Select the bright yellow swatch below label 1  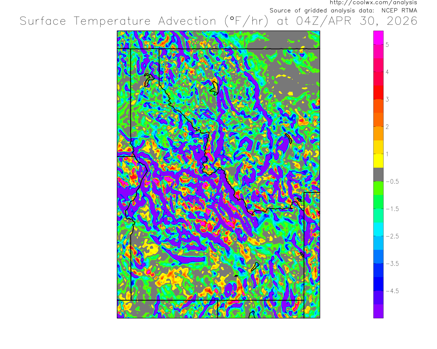coord(378,161)
